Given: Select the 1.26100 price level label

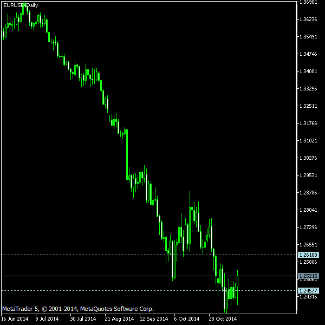Looking at the screenshot, I should [x=308, y=255].
